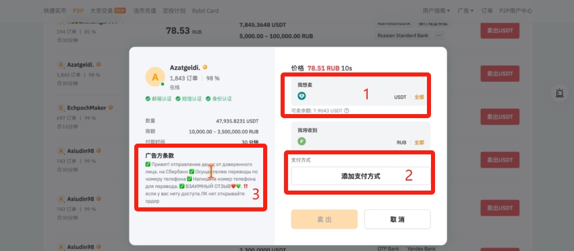The height and width of the screenshot is (251, 574).
Task: Click 全部 in the RUB receive field
Action: coord(419,142)
